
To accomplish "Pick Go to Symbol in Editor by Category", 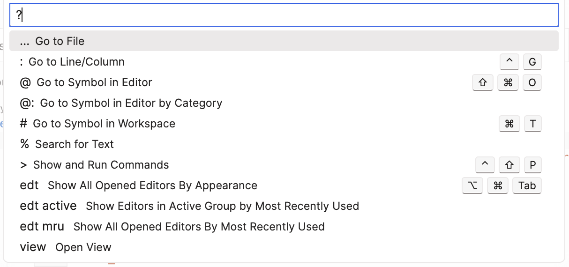I will (131, 103).
